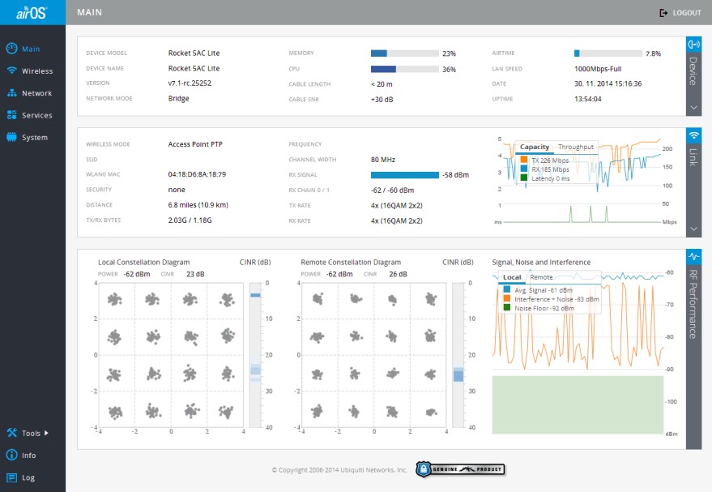The width and height of the screenshot is (712, 492).
Task: Click the Services grid icon in sidebar
Action: 12,115
